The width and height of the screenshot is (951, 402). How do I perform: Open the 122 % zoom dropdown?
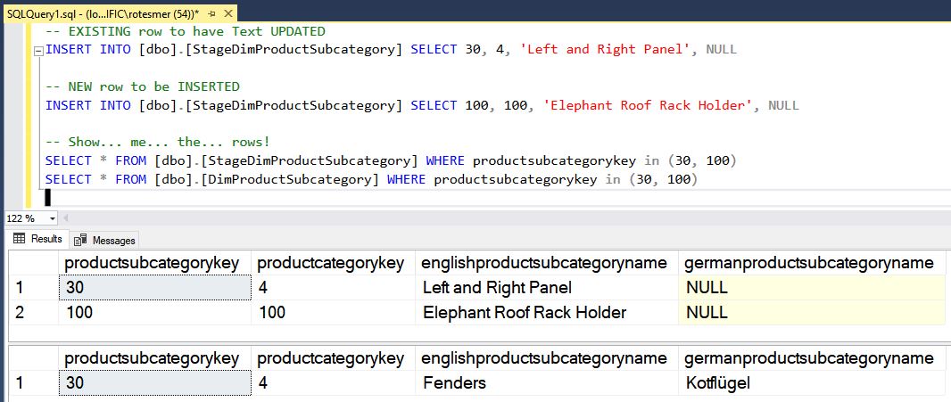point(54,218)
